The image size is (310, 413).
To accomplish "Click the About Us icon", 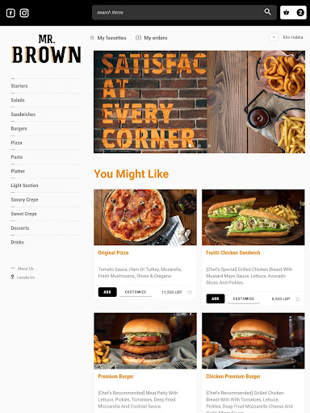I will [x=13, y=269].
